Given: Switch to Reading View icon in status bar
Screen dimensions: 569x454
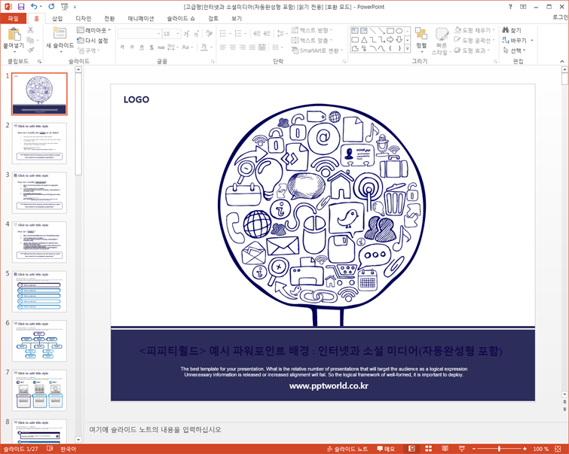Looking at the screenshot, I should coord(445,449).
